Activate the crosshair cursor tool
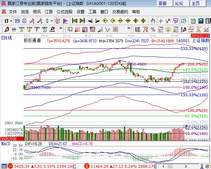 click(x=161, y=21)
